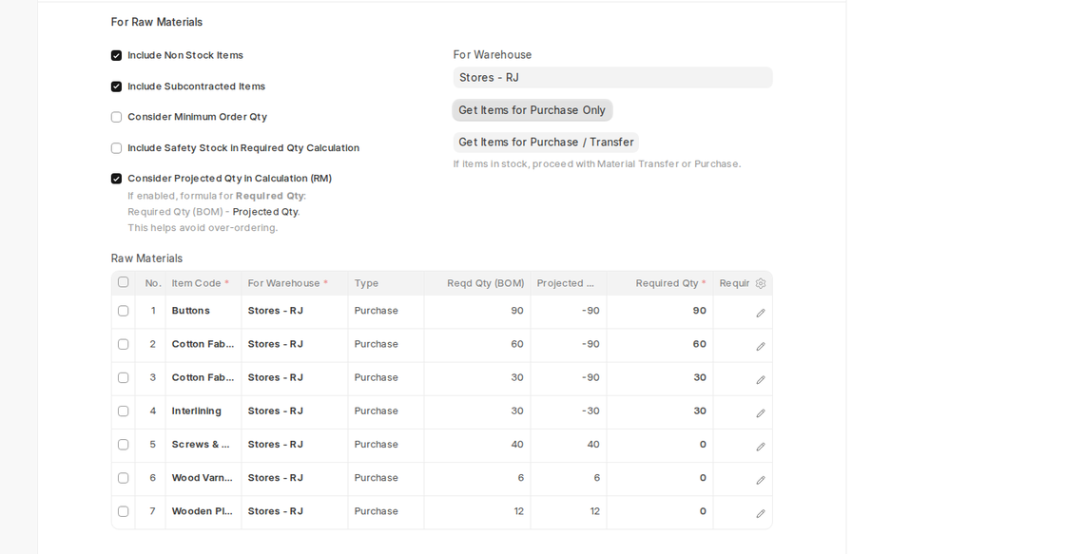
Task: Click the Projected column header
Action: (x=569, y=283)
